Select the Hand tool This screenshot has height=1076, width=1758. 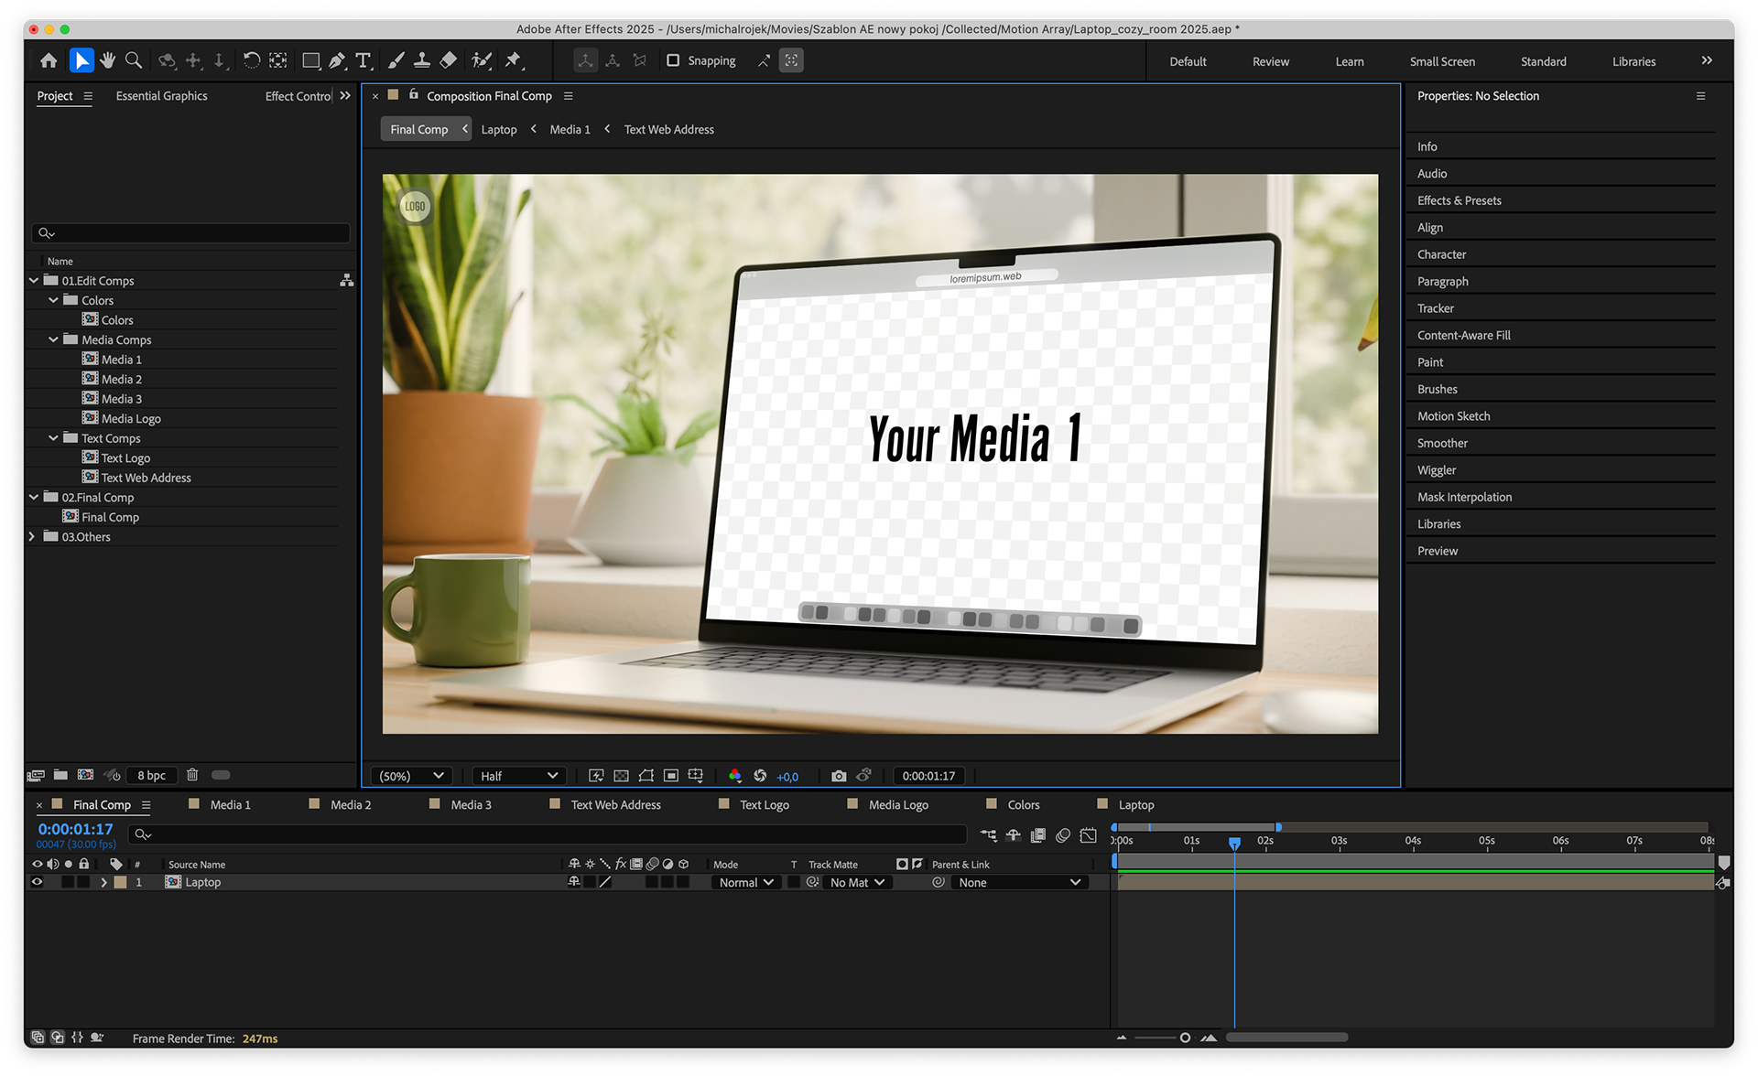click(x=108, y=60)
